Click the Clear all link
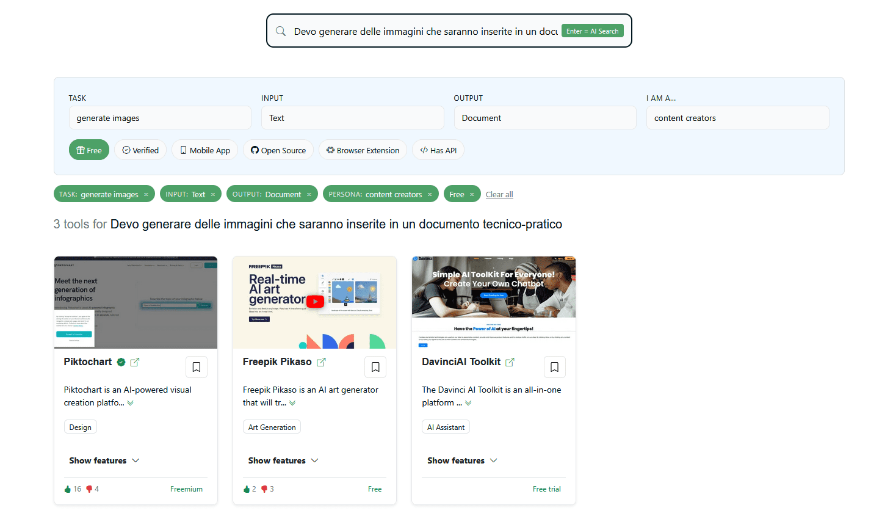882x516 pixels. tap(499, 195)
